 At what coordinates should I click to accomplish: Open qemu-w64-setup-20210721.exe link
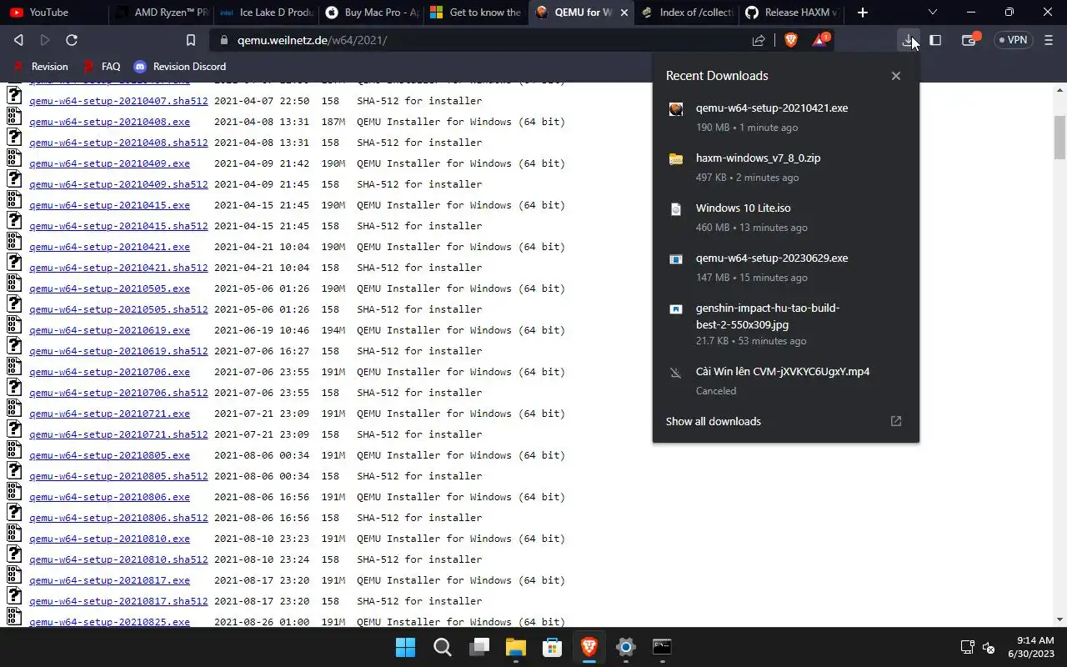coord(109,414)
